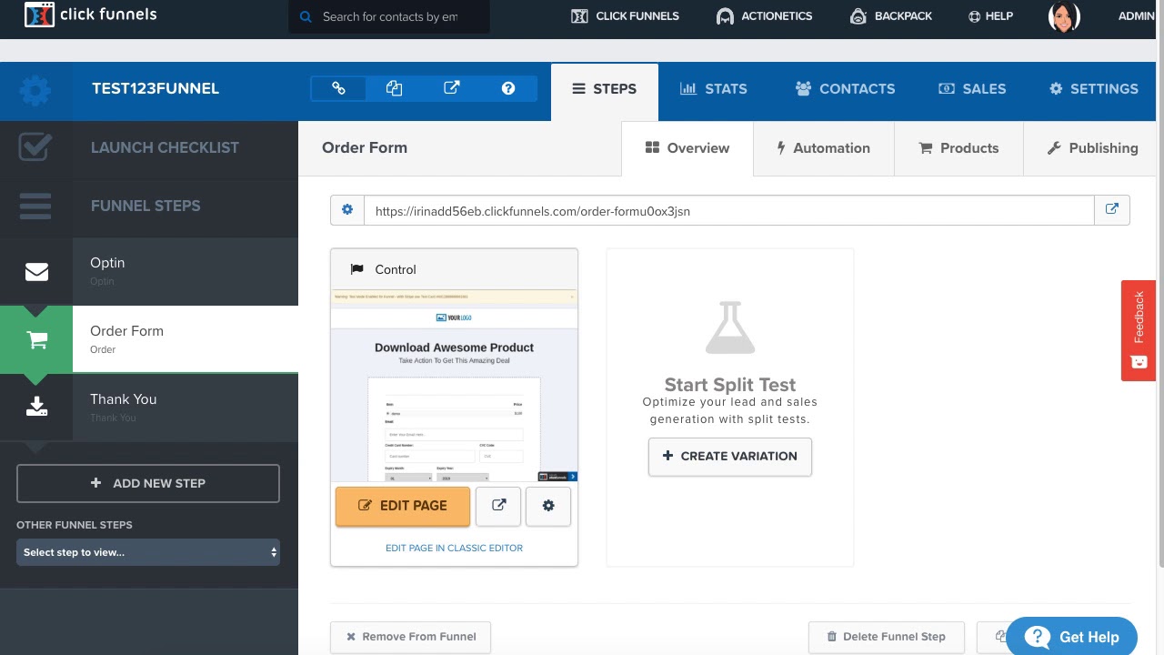
Task: Open funnel in new window icon
Action: (451, 88)
